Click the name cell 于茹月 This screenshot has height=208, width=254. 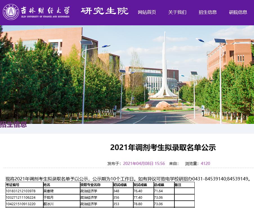(48, 198)
